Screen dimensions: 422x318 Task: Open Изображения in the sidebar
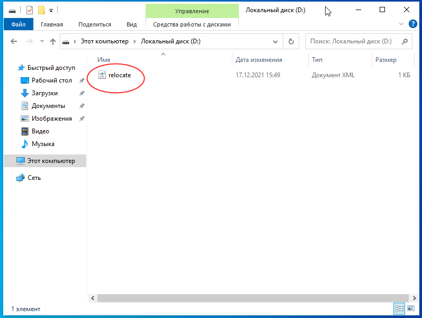pos(52,119)
